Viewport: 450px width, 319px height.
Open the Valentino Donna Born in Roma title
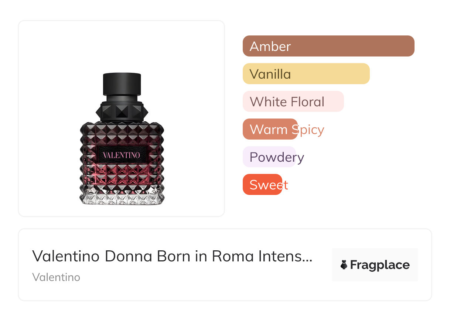click(172, 256)
